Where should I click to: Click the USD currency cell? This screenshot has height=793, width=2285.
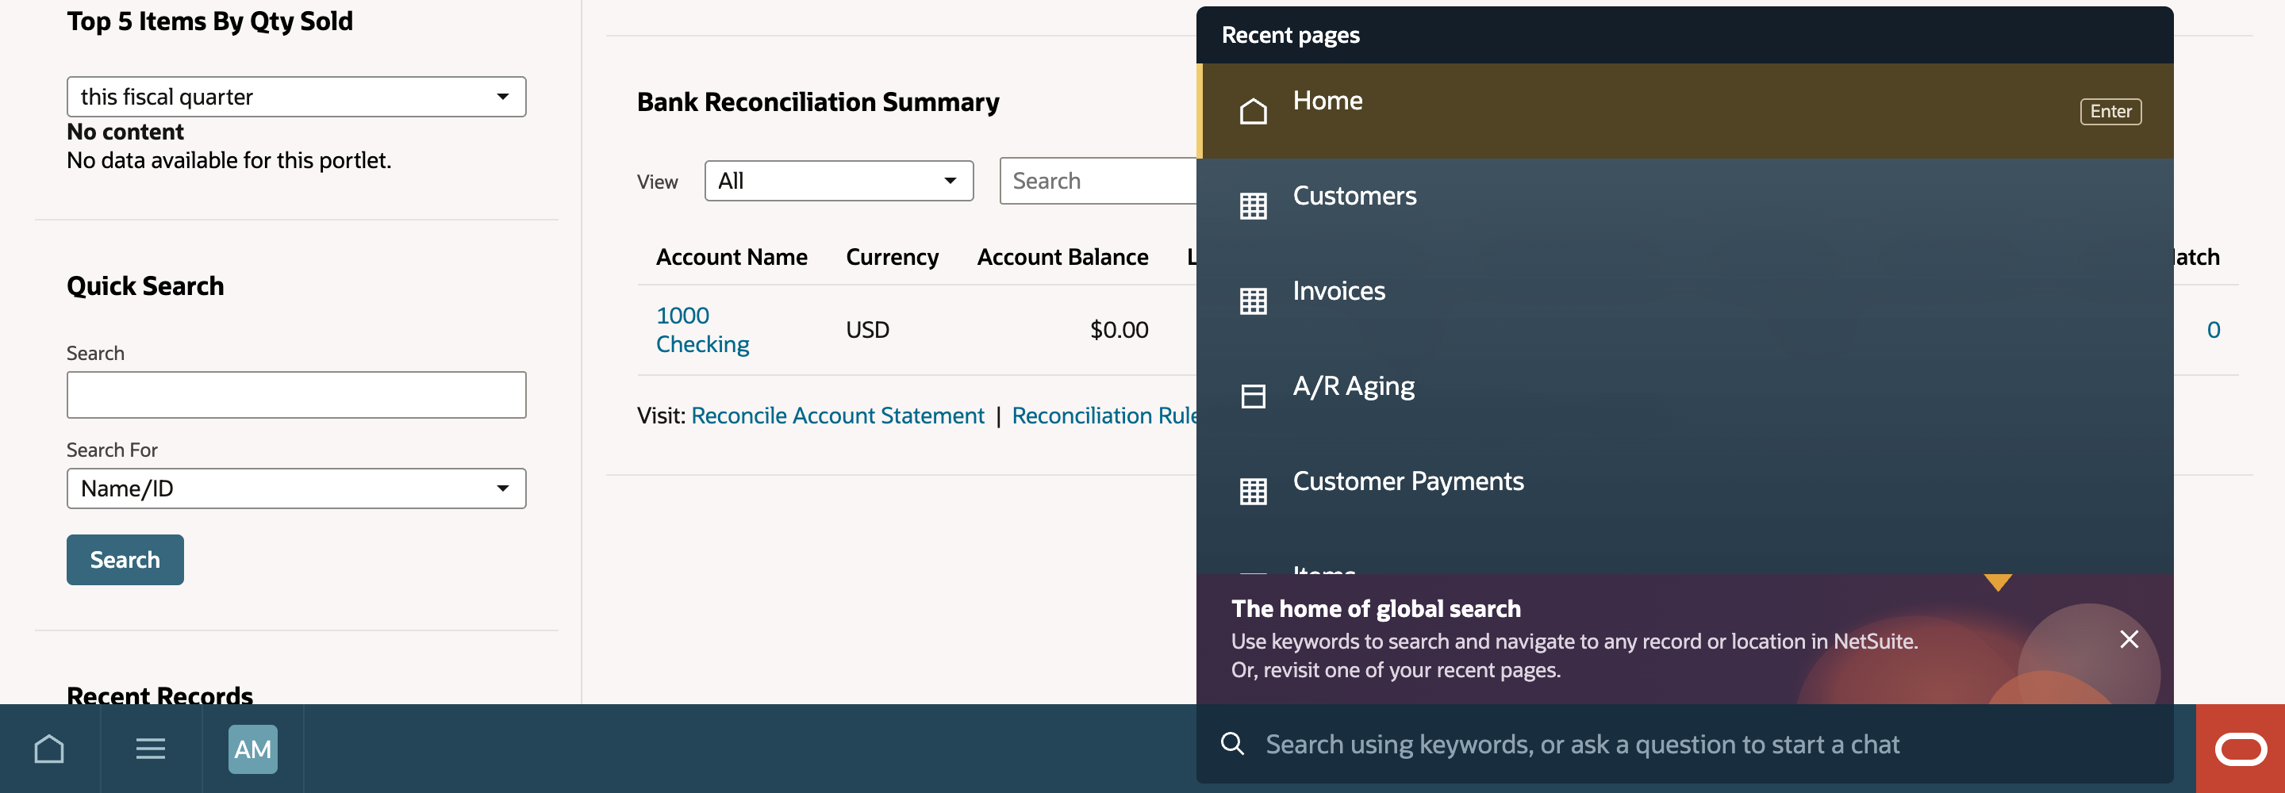point(866,330)
